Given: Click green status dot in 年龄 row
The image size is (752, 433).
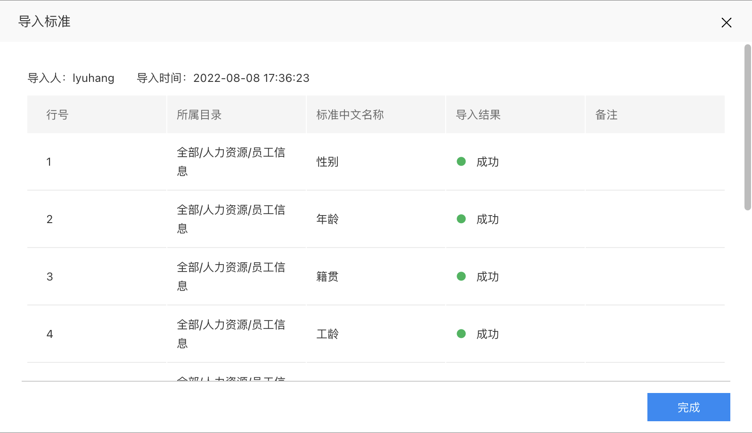Looking at the screenshot, I should click(461, 219).
